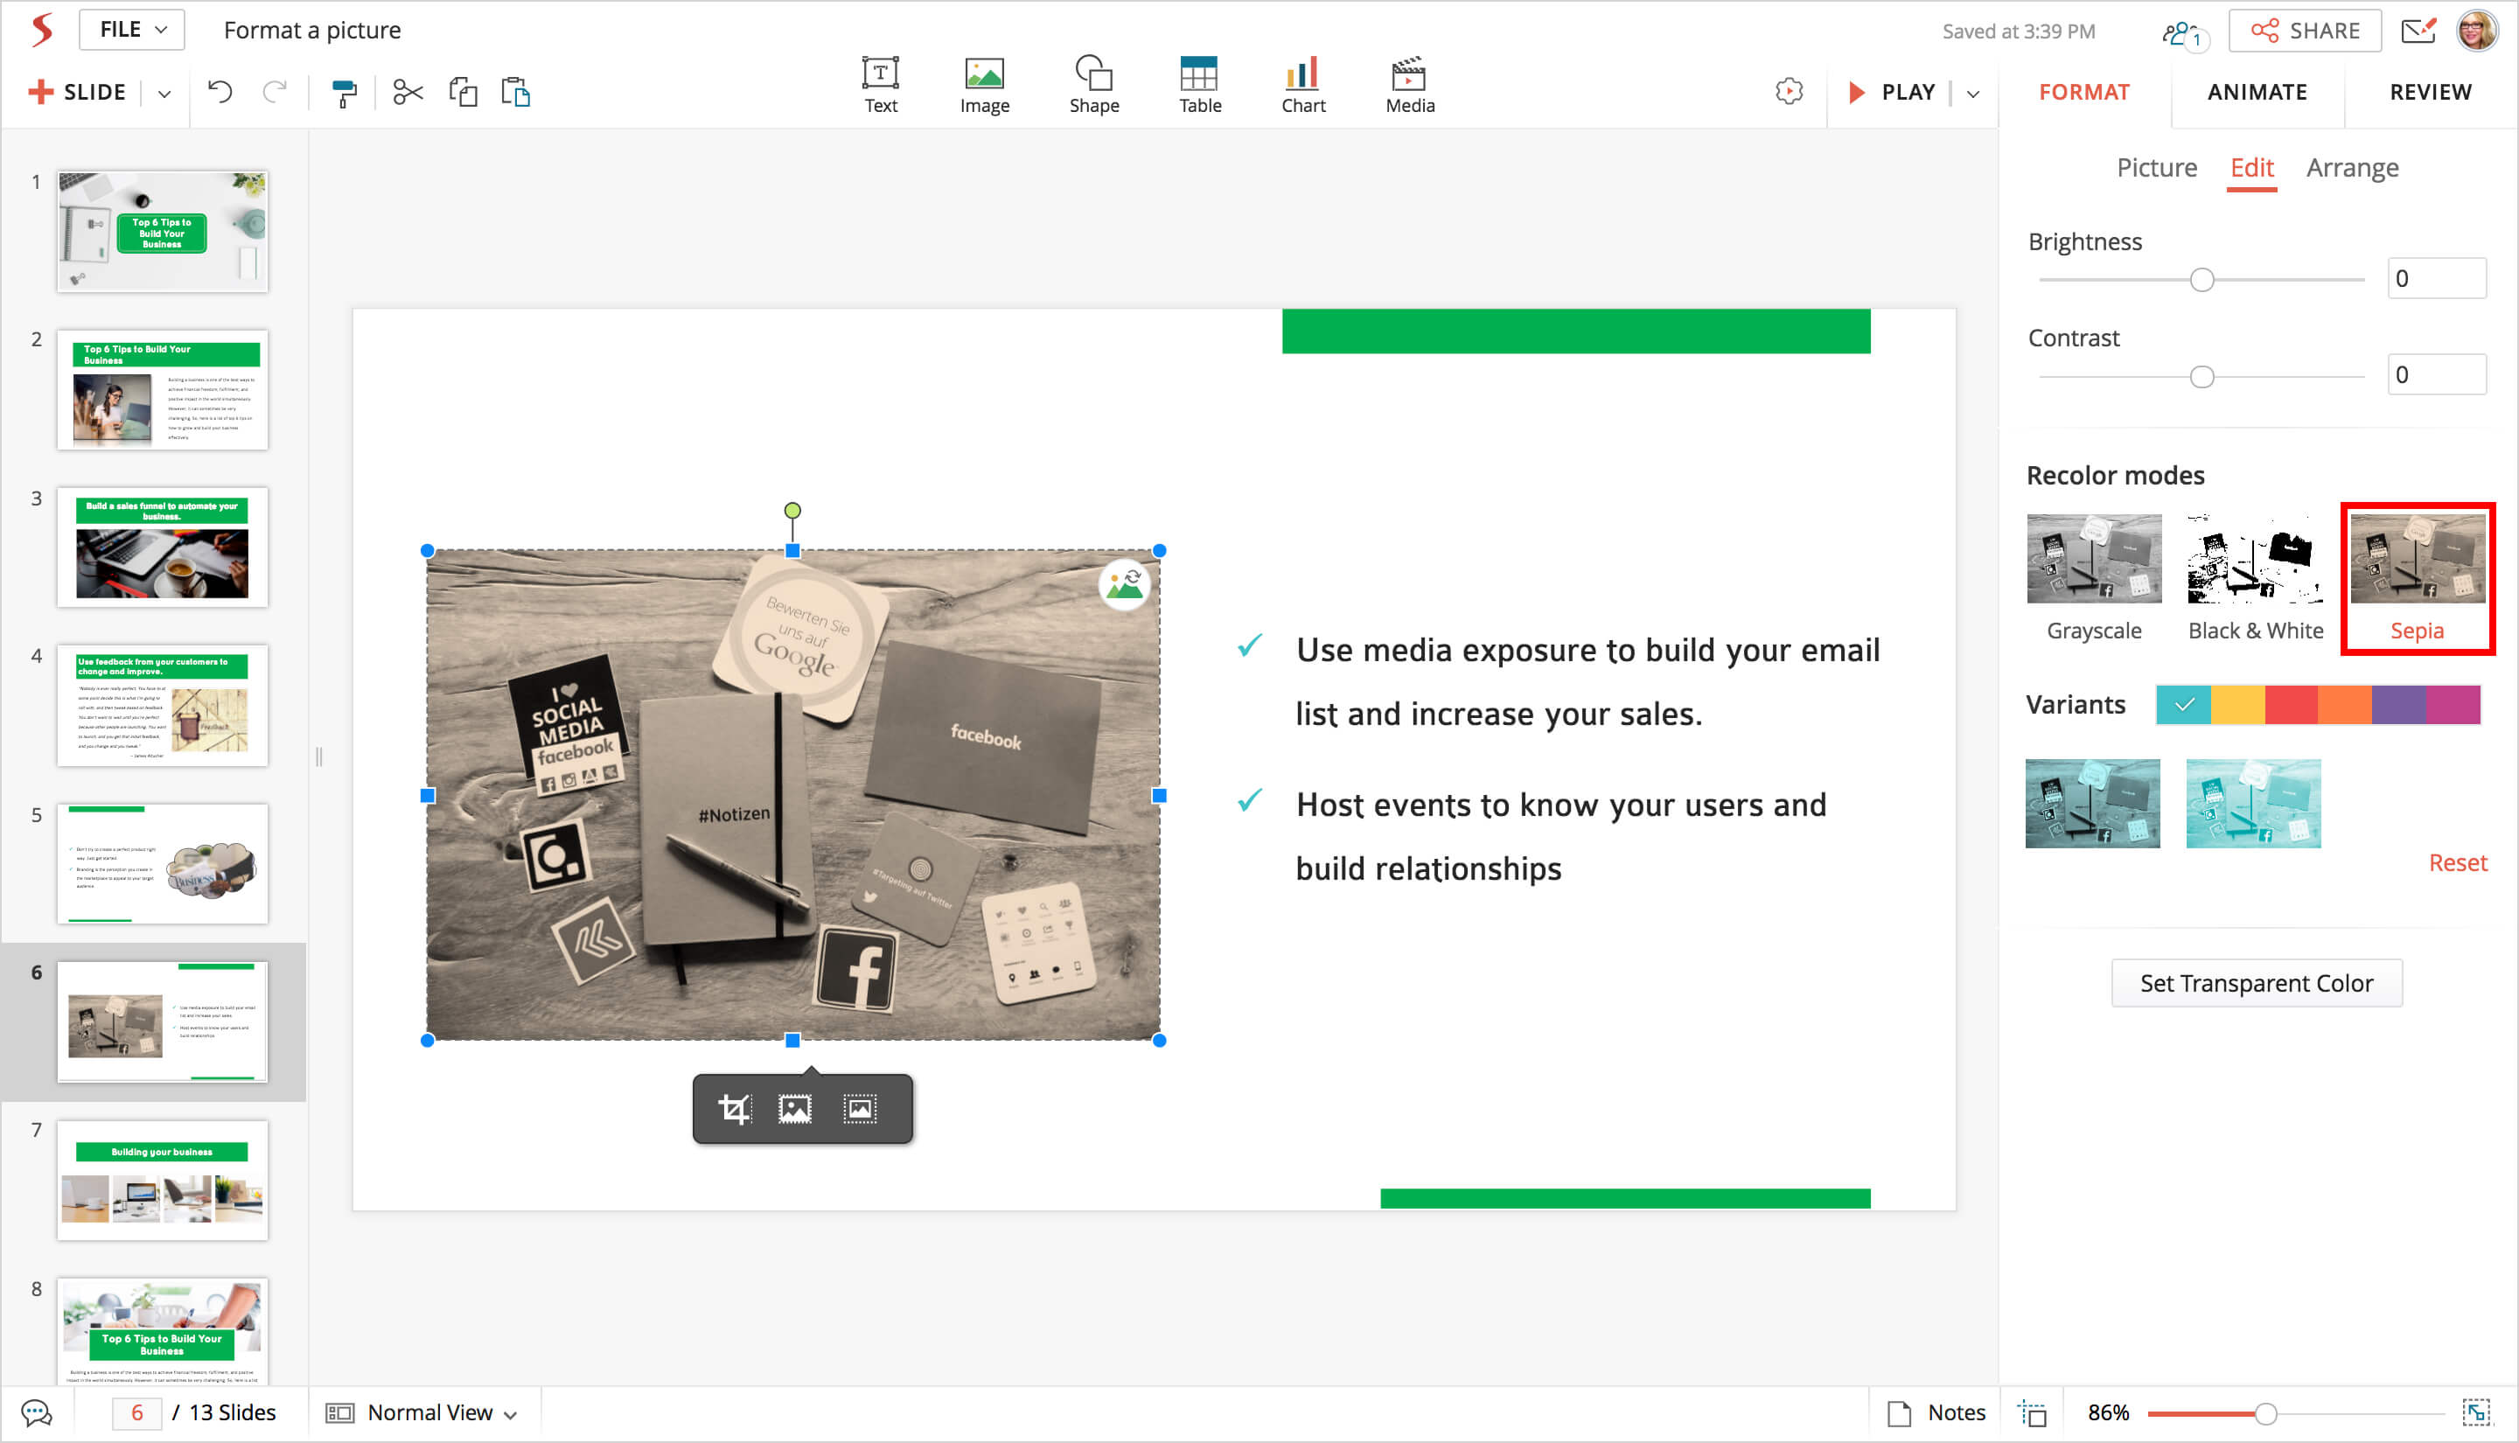This screenshot has width=2519, height=1443.
Task: Click Set Transparent Color button
Action: (2256, 983)
